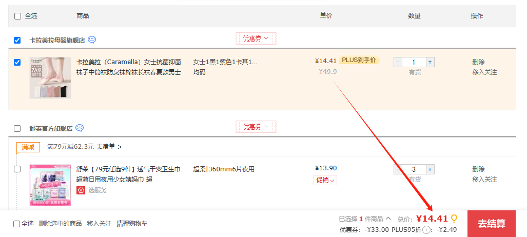The width and height of the screenshot is (527, 237).
Task: Click the 满79元减62.3元 promotion text
Action: (x=71, y=147)
